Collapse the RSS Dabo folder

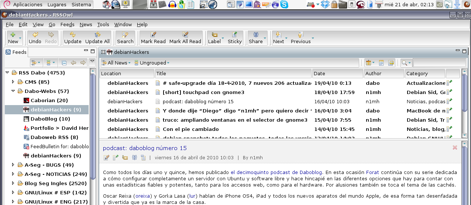point(7,73)
